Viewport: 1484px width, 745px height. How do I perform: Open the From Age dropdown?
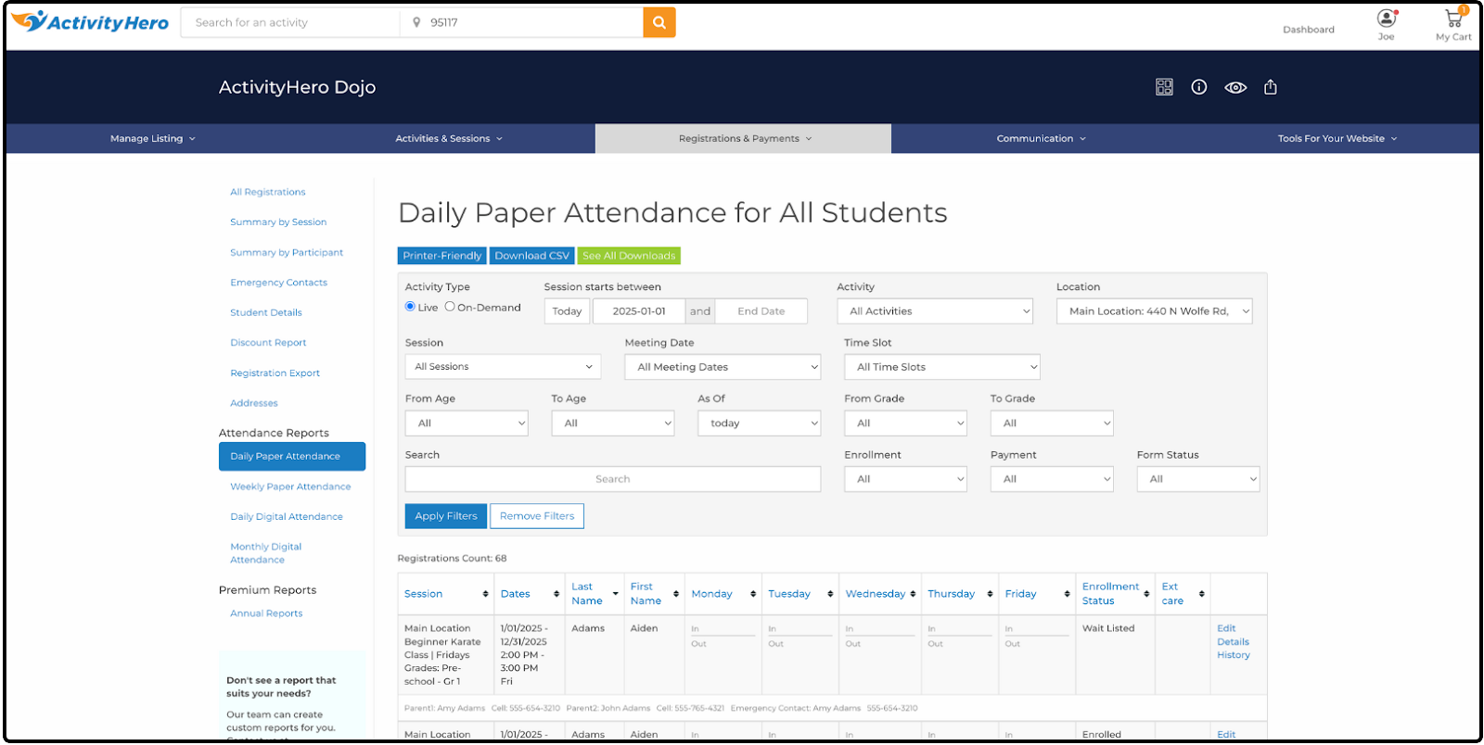click(467, 423)
